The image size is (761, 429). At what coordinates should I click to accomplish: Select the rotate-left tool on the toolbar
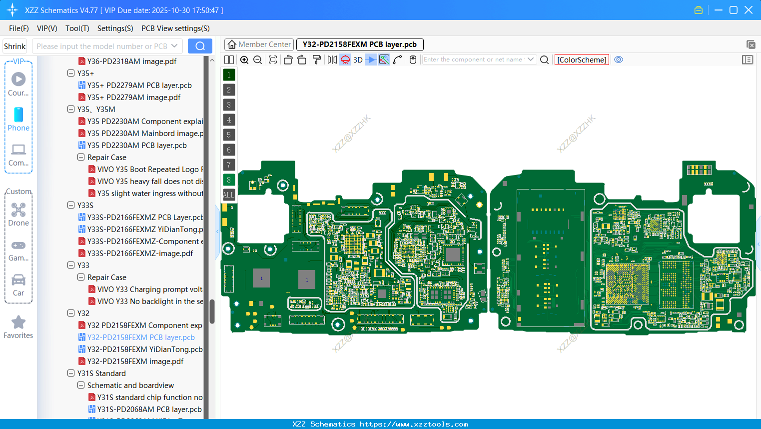[x=288, y=59]
